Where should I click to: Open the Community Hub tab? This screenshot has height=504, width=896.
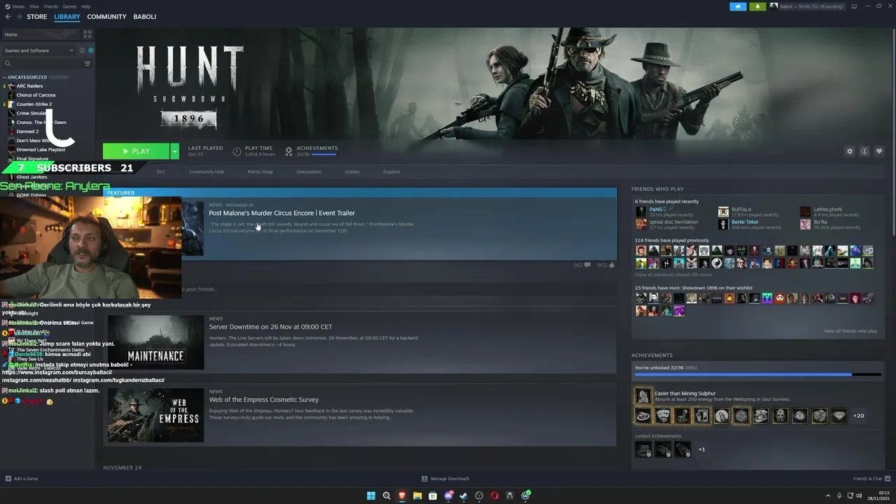tap(206, 171)
